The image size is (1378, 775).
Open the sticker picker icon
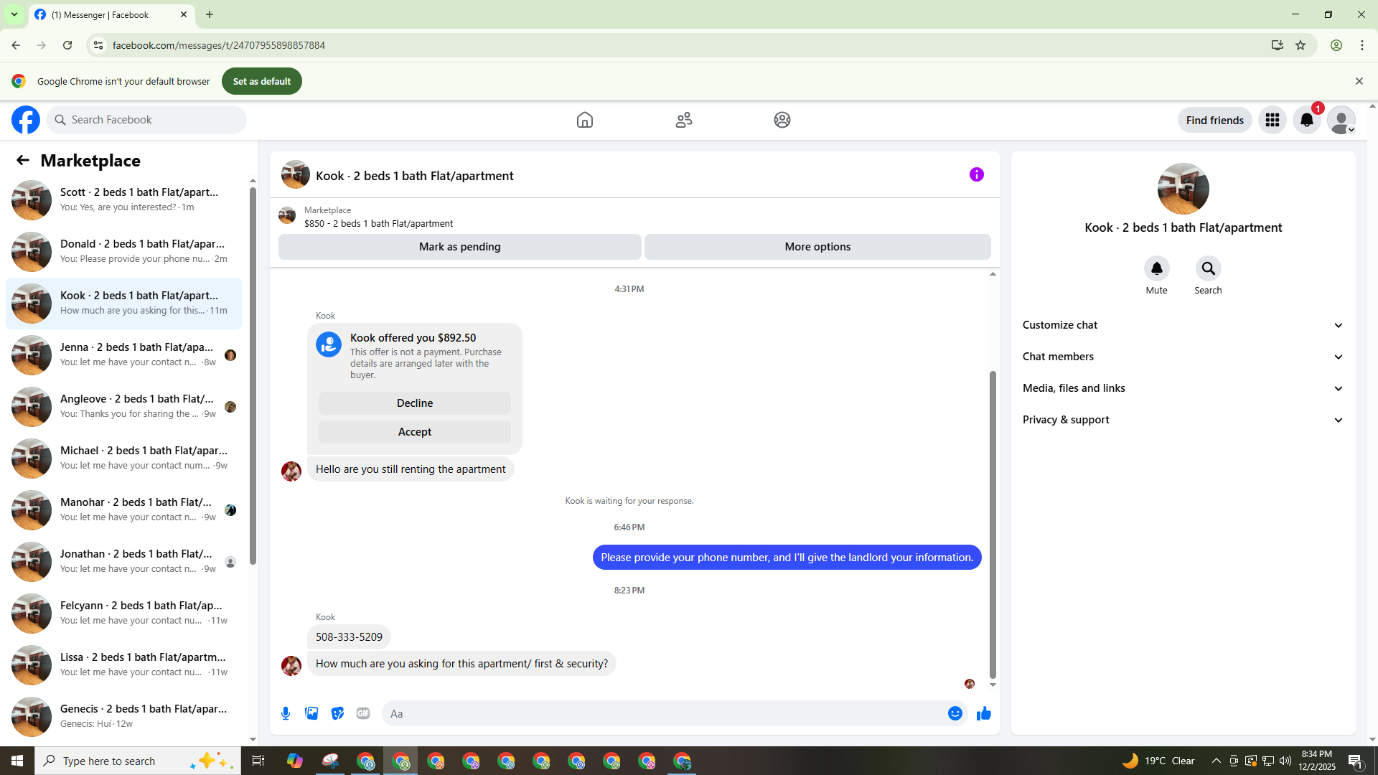[337, 713]
